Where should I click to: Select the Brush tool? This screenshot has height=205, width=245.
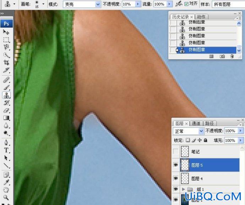(6, 88)
